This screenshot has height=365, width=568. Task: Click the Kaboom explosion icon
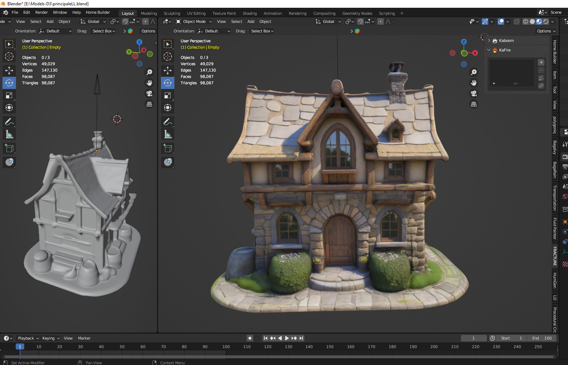point(495,41)
